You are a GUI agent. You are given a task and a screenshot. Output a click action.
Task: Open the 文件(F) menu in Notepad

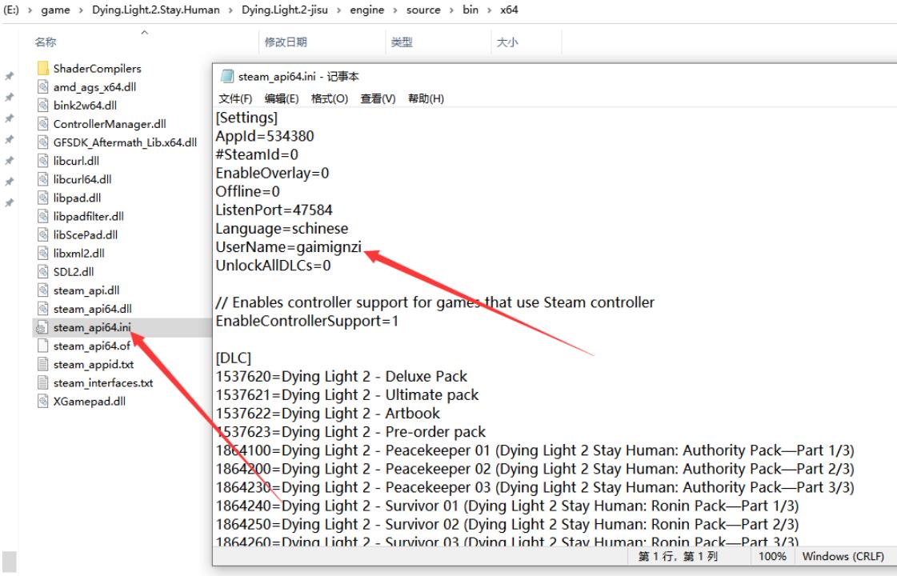(236, 98)
